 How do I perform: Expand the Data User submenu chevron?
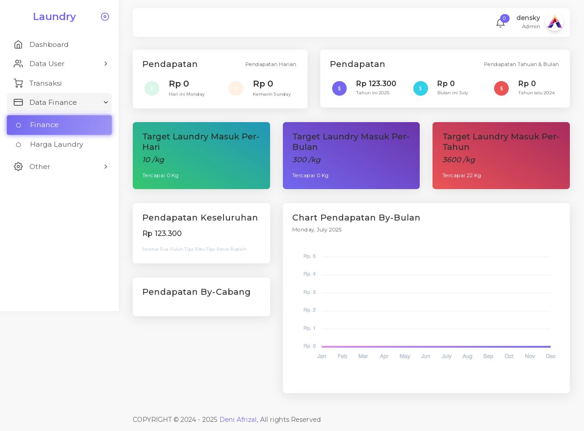pos(106,64)
